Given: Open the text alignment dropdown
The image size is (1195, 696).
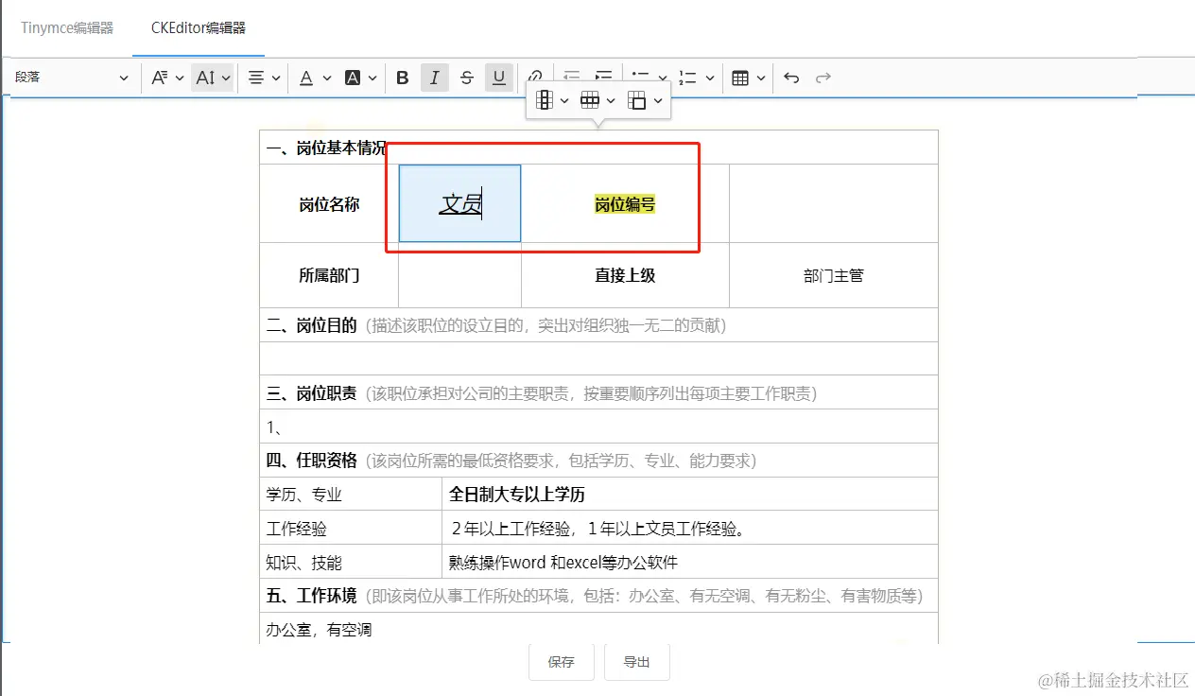Looking at the screenshot, I should [264, 78].
